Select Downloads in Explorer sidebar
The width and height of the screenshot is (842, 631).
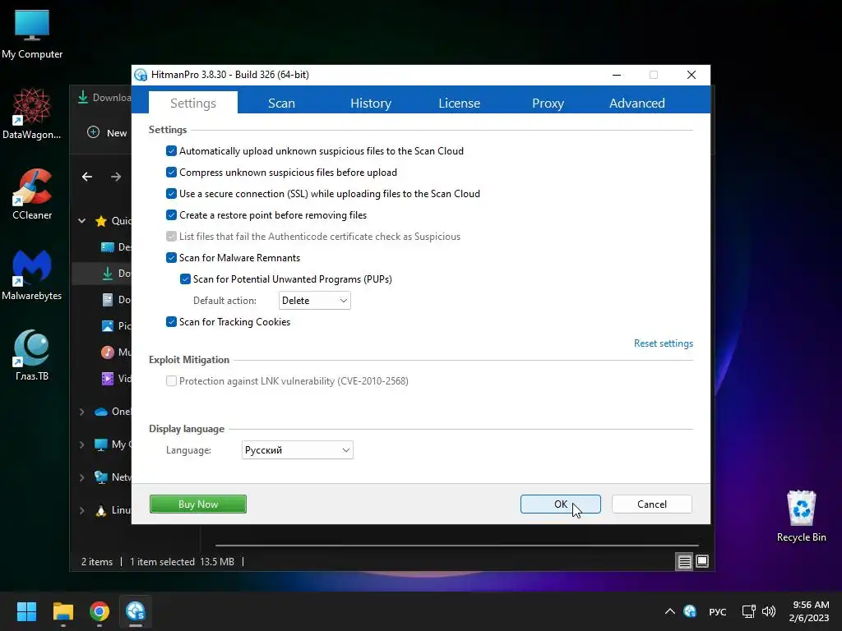click(102, 273)
